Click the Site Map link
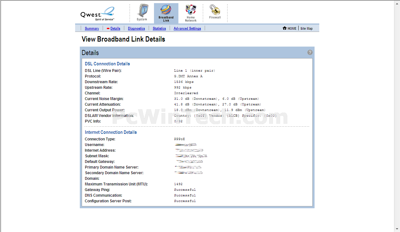This screenshot has width=400, height=232. [x=306, y=28]
